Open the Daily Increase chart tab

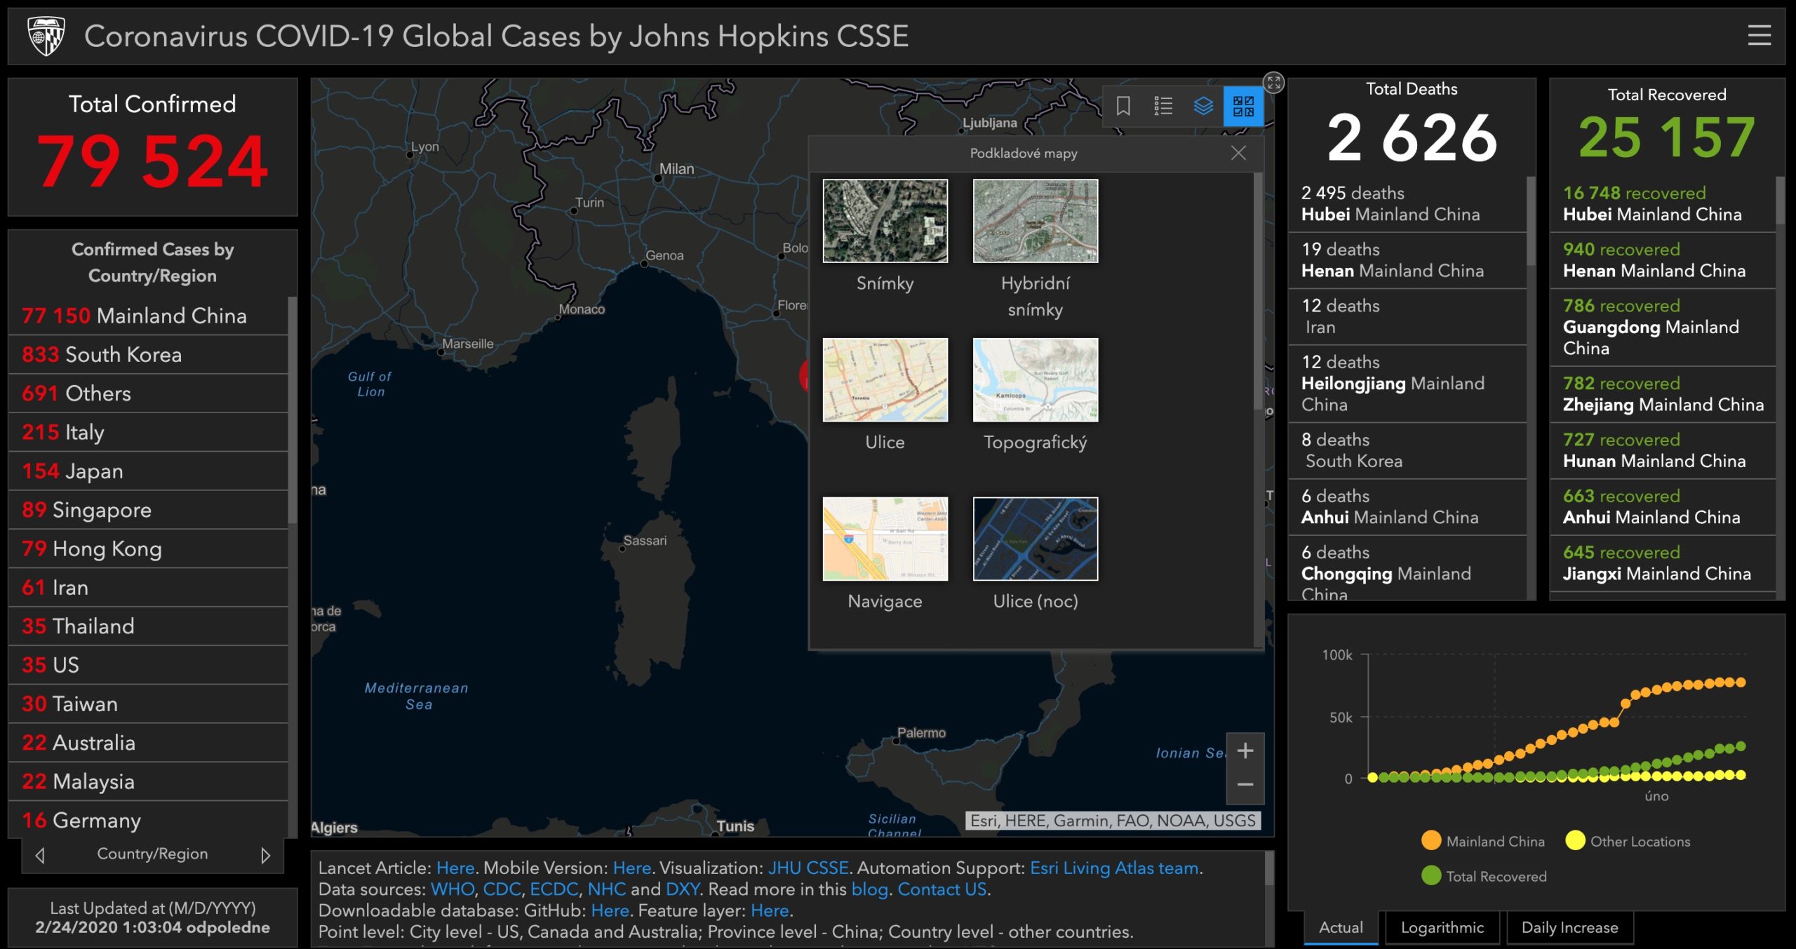pyautogui.click(x=1569, y=927)
